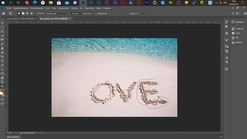Open the Brush Settings panel icon
The image size is (247, 139).
point(227,40)
